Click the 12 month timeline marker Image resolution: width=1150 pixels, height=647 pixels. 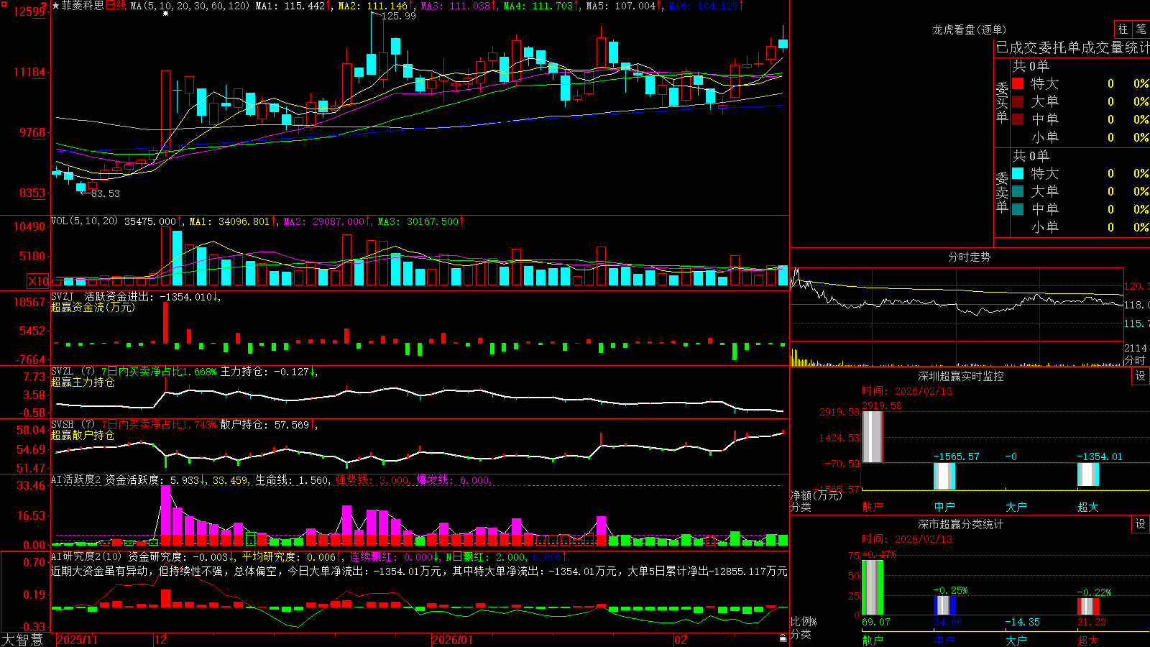click(x=160, y=640)
